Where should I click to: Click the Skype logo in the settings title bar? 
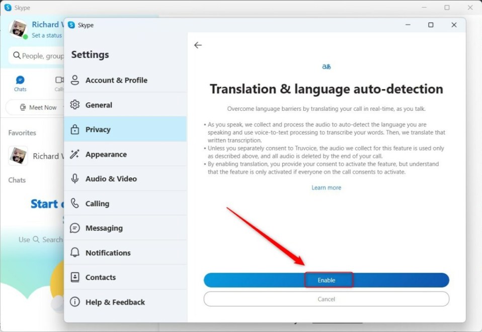(x=71, y=24)
